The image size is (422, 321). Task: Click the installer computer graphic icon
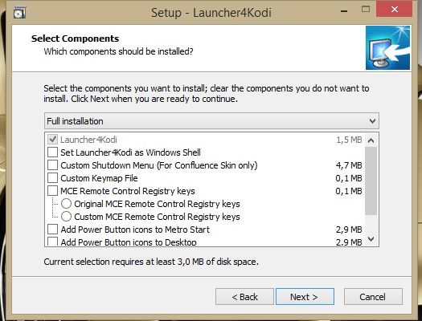(x=387, y=48)
